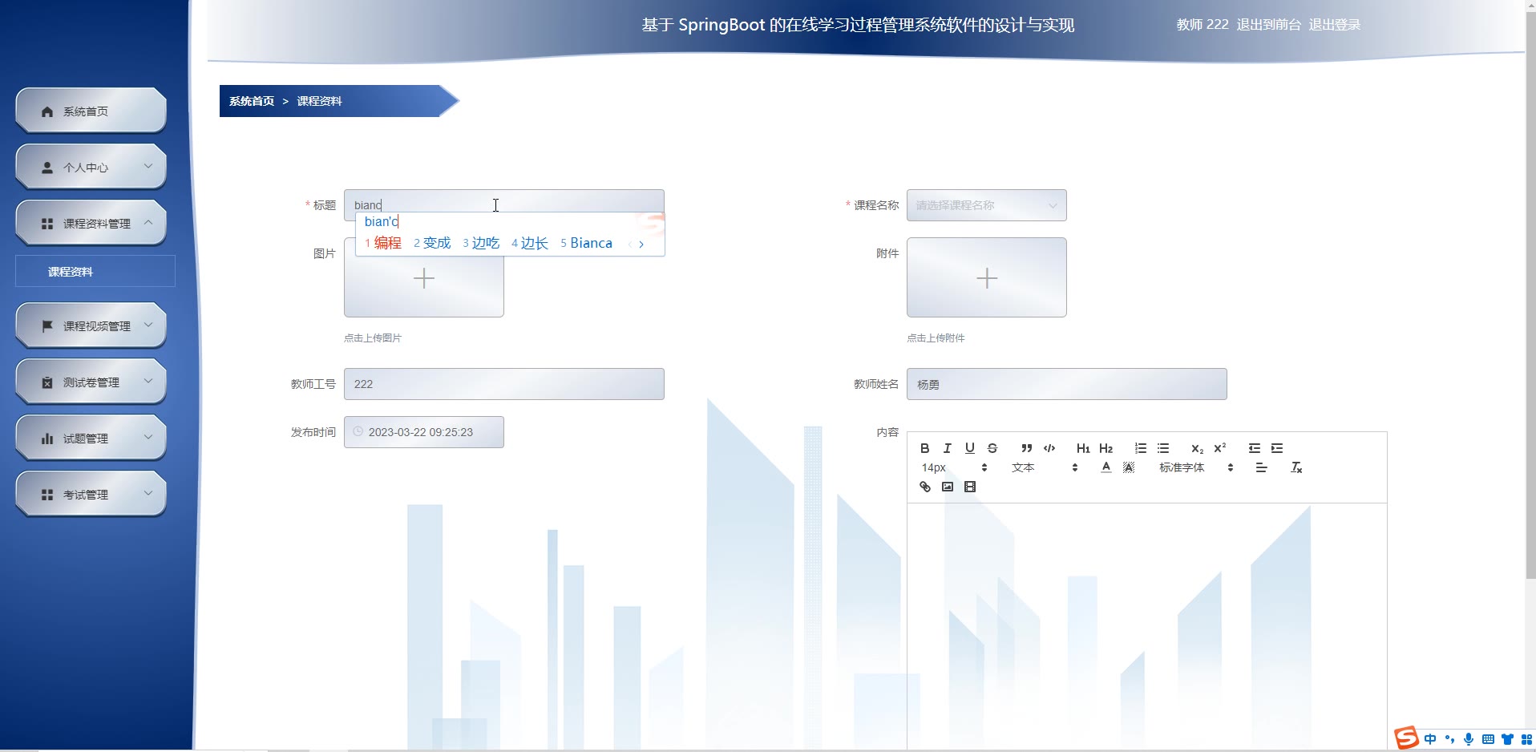
Task: Apply Heading 1 style
Action: [1083, 448]
